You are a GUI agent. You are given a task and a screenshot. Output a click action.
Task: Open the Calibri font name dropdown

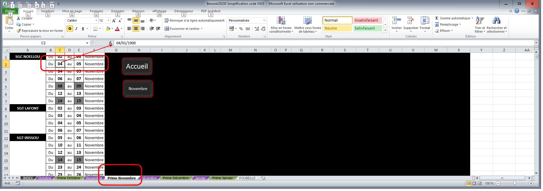(96, 20)
